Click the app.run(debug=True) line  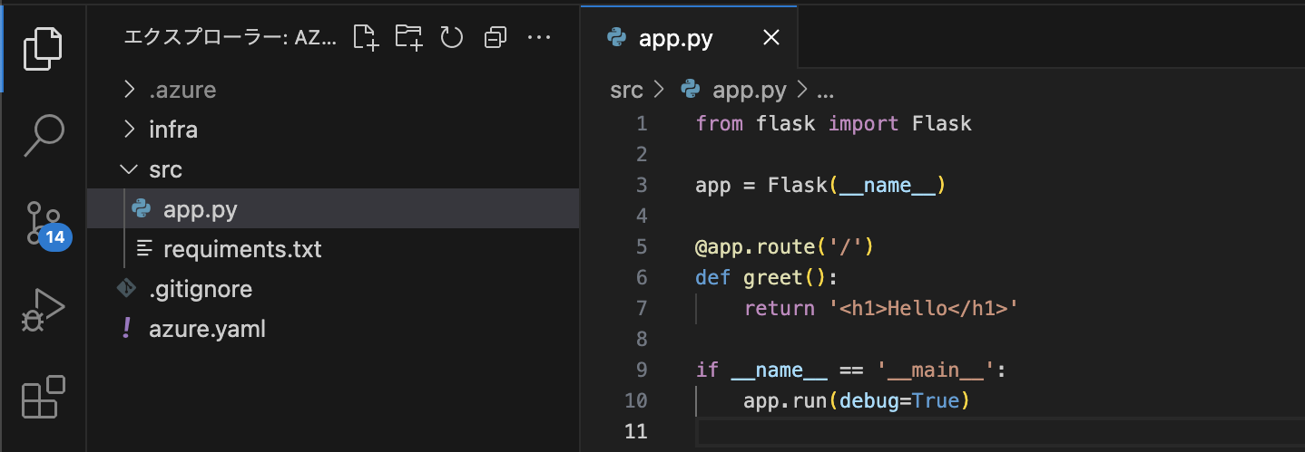(x=857, y=400)
